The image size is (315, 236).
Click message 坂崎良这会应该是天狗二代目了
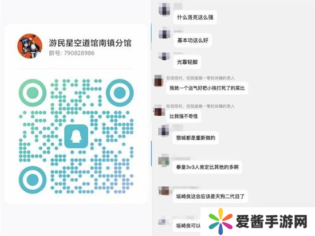pos(210,196)
